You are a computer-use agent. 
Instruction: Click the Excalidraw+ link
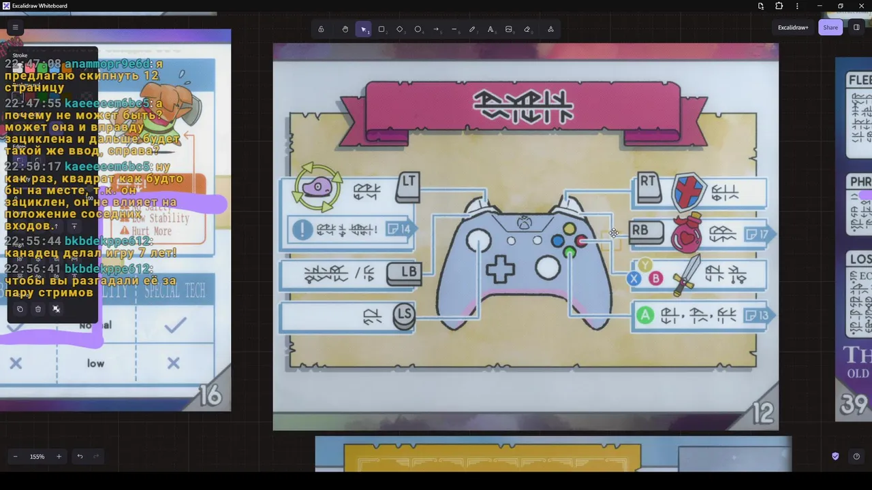pos(793,28)
